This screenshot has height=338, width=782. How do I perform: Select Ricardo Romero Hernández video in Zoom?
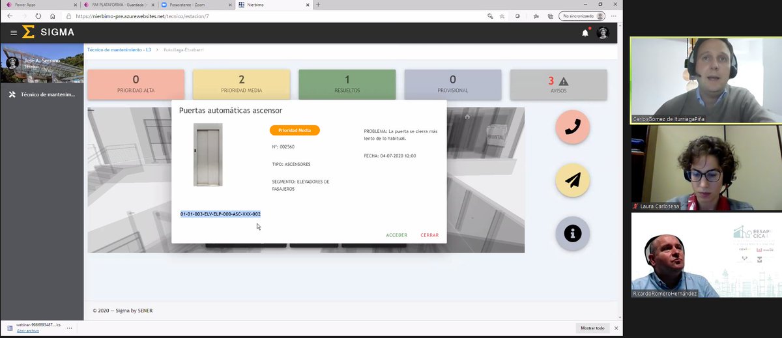(x=706, y=255)
